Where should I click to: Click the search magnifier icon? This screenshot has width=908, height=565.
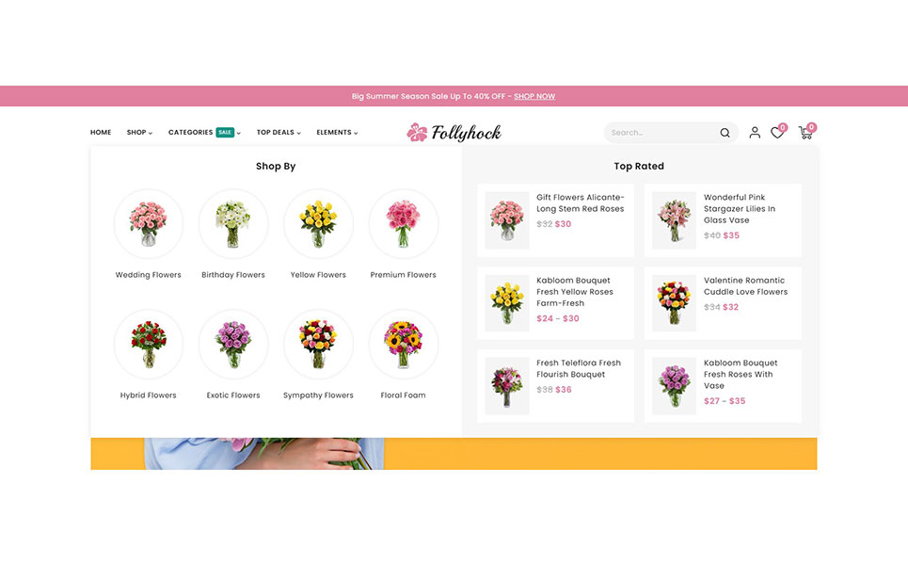tap(725, 133)
